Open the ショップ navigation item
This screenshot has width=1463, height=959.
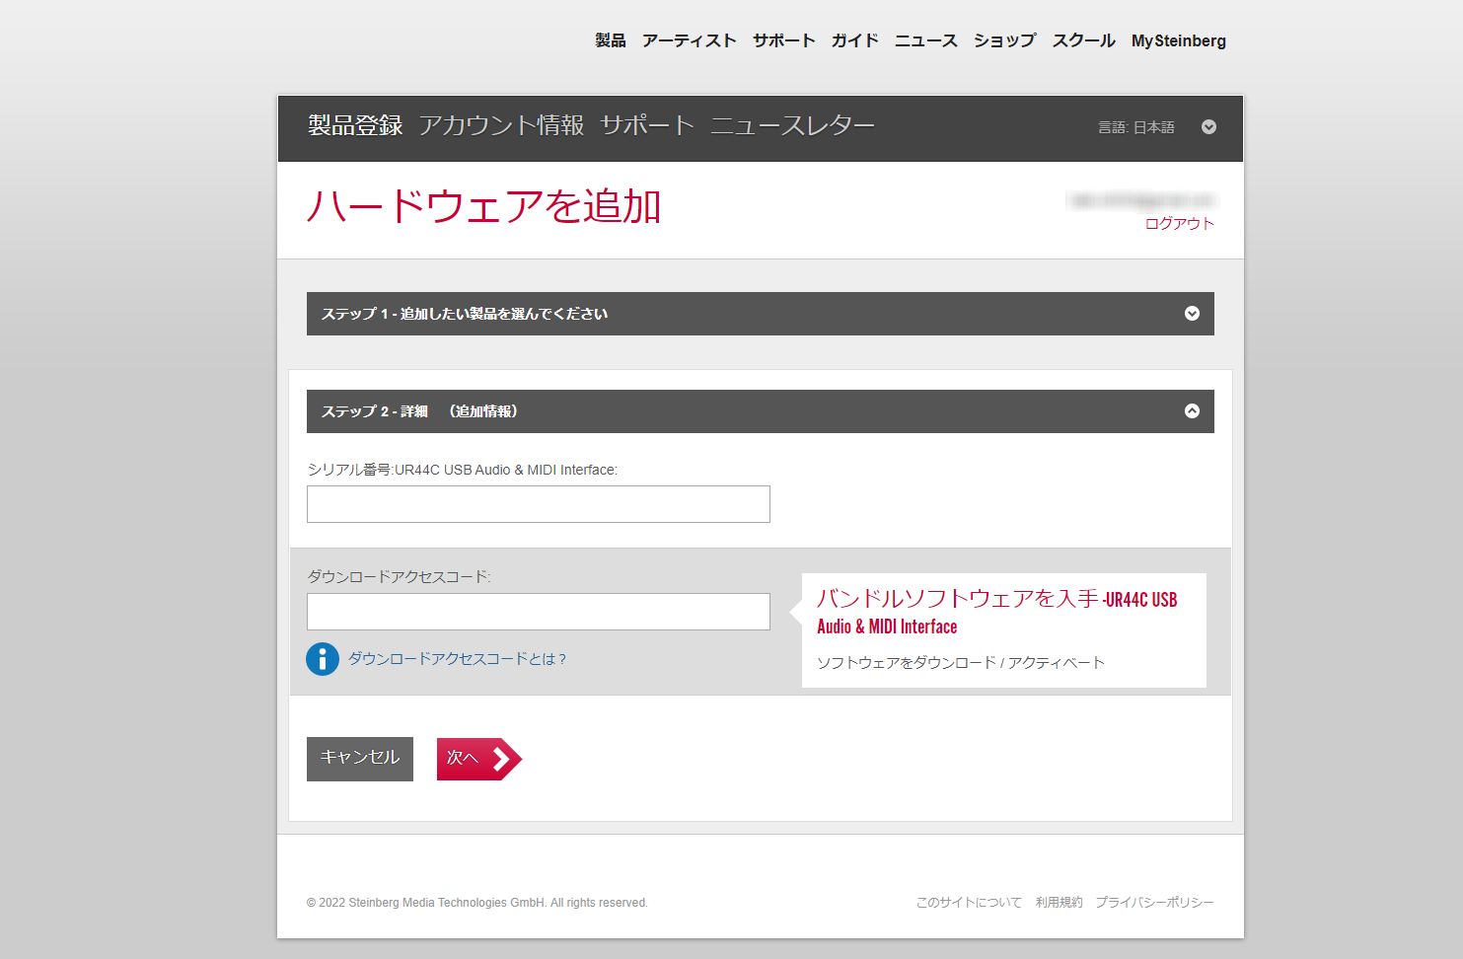coord(1004,40)
